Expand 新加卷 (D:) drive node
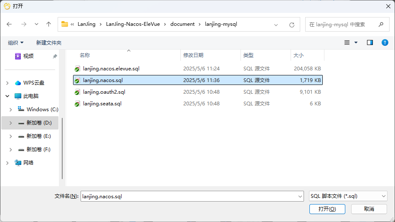 10,123
